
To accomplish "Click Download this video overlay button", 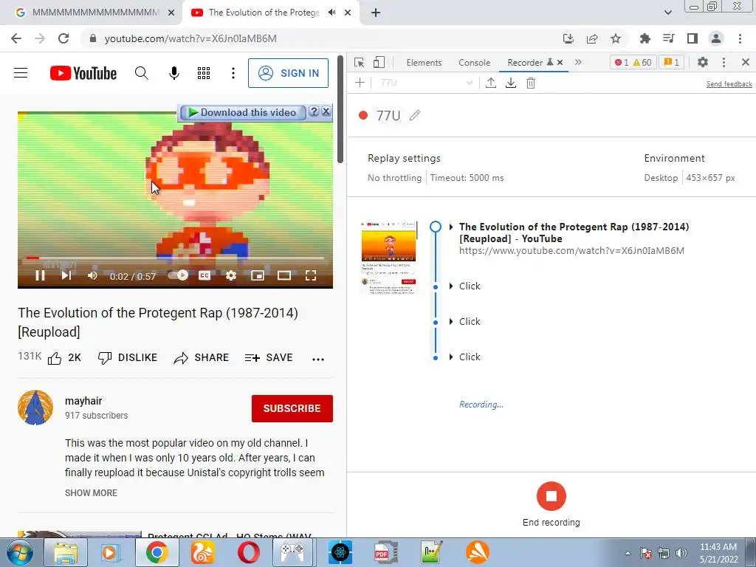I will [242, 112].
